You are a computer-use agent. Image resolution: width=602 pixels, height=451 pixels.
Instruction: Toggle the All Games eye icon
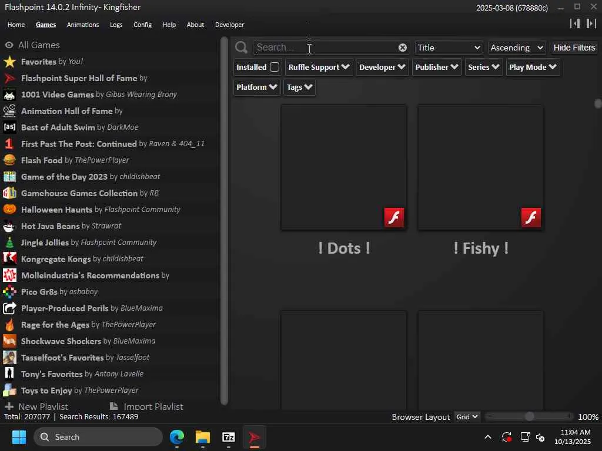tap(9, 45)
